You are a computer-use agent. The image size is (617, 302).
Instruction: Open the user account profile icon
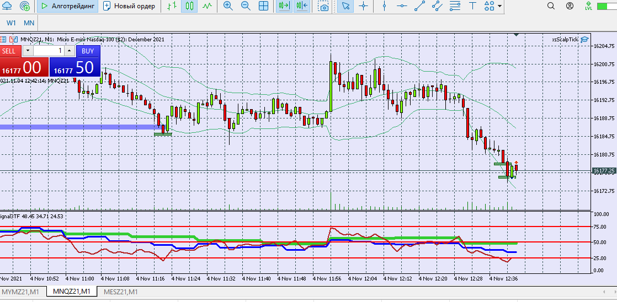click(x=570, y=6)
